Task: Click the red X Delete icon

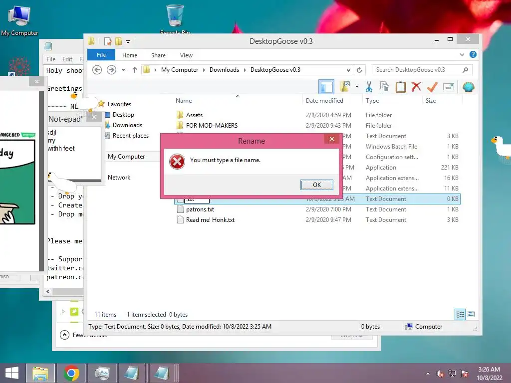Action: [x=416, y=87]
